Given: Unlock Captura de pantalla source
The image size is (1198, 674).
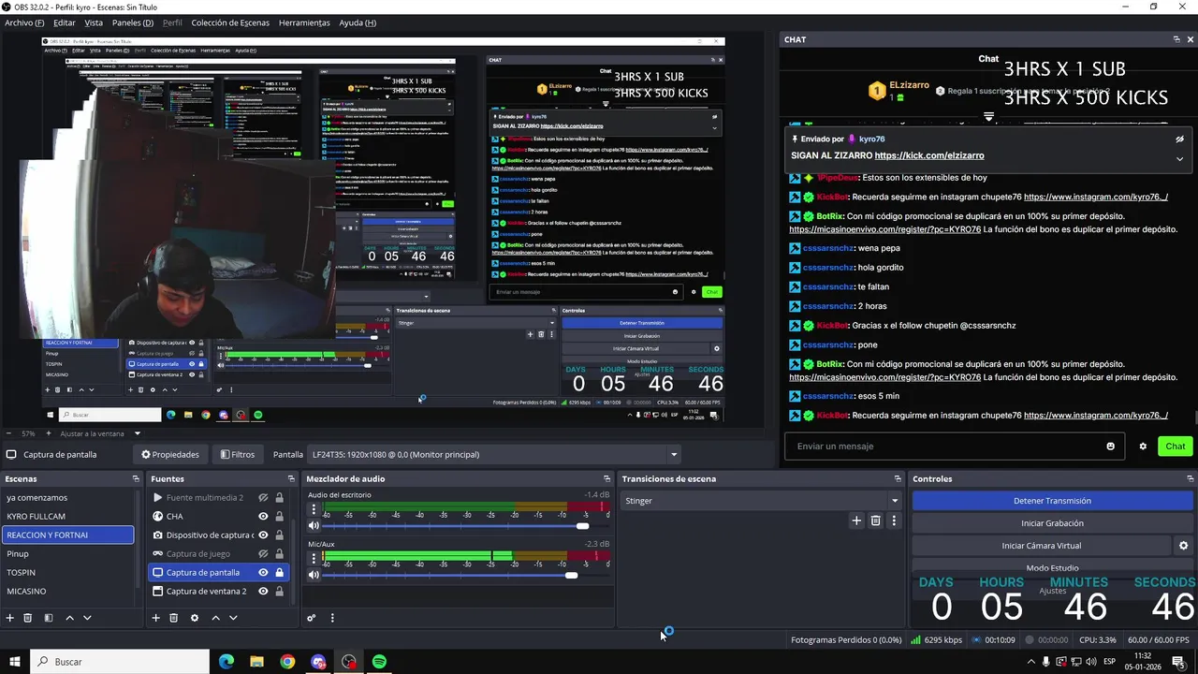Looking at the screenshot, I should click(279, 572).
